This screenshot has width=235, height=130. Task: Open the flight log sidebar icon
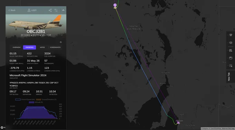coord(231,50)
